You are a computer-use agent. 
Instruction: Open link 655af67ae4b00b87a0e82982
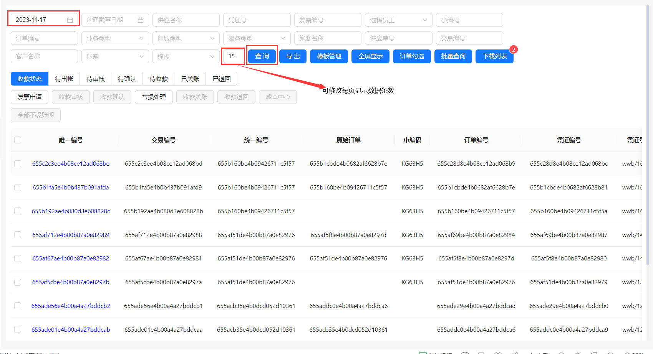point(71,259)
